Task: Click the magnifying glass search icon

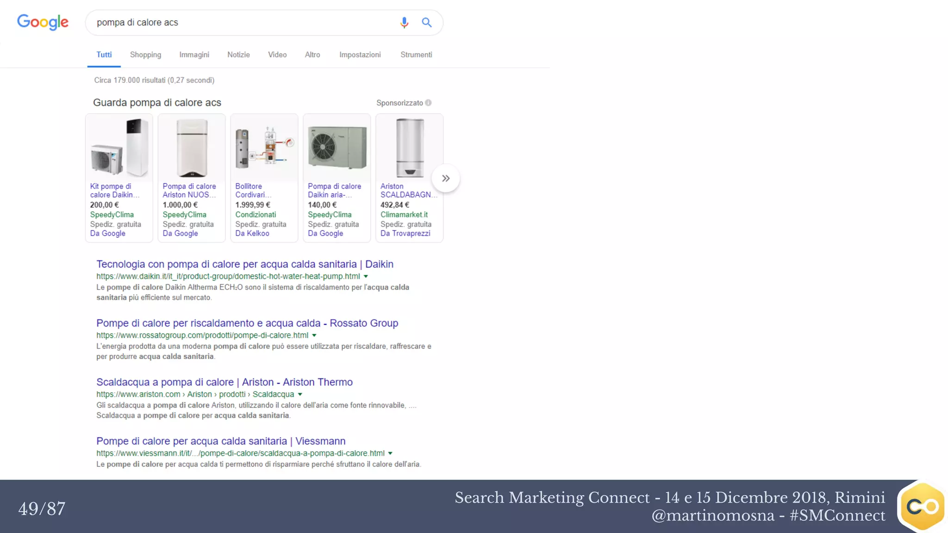Action: pos(426,22)
